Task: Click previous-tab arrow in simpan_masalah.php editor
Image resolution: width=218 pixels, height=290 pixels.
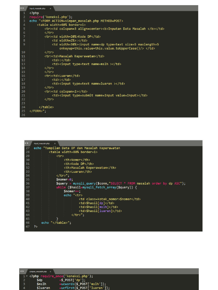Action: (x=21, y=271)
